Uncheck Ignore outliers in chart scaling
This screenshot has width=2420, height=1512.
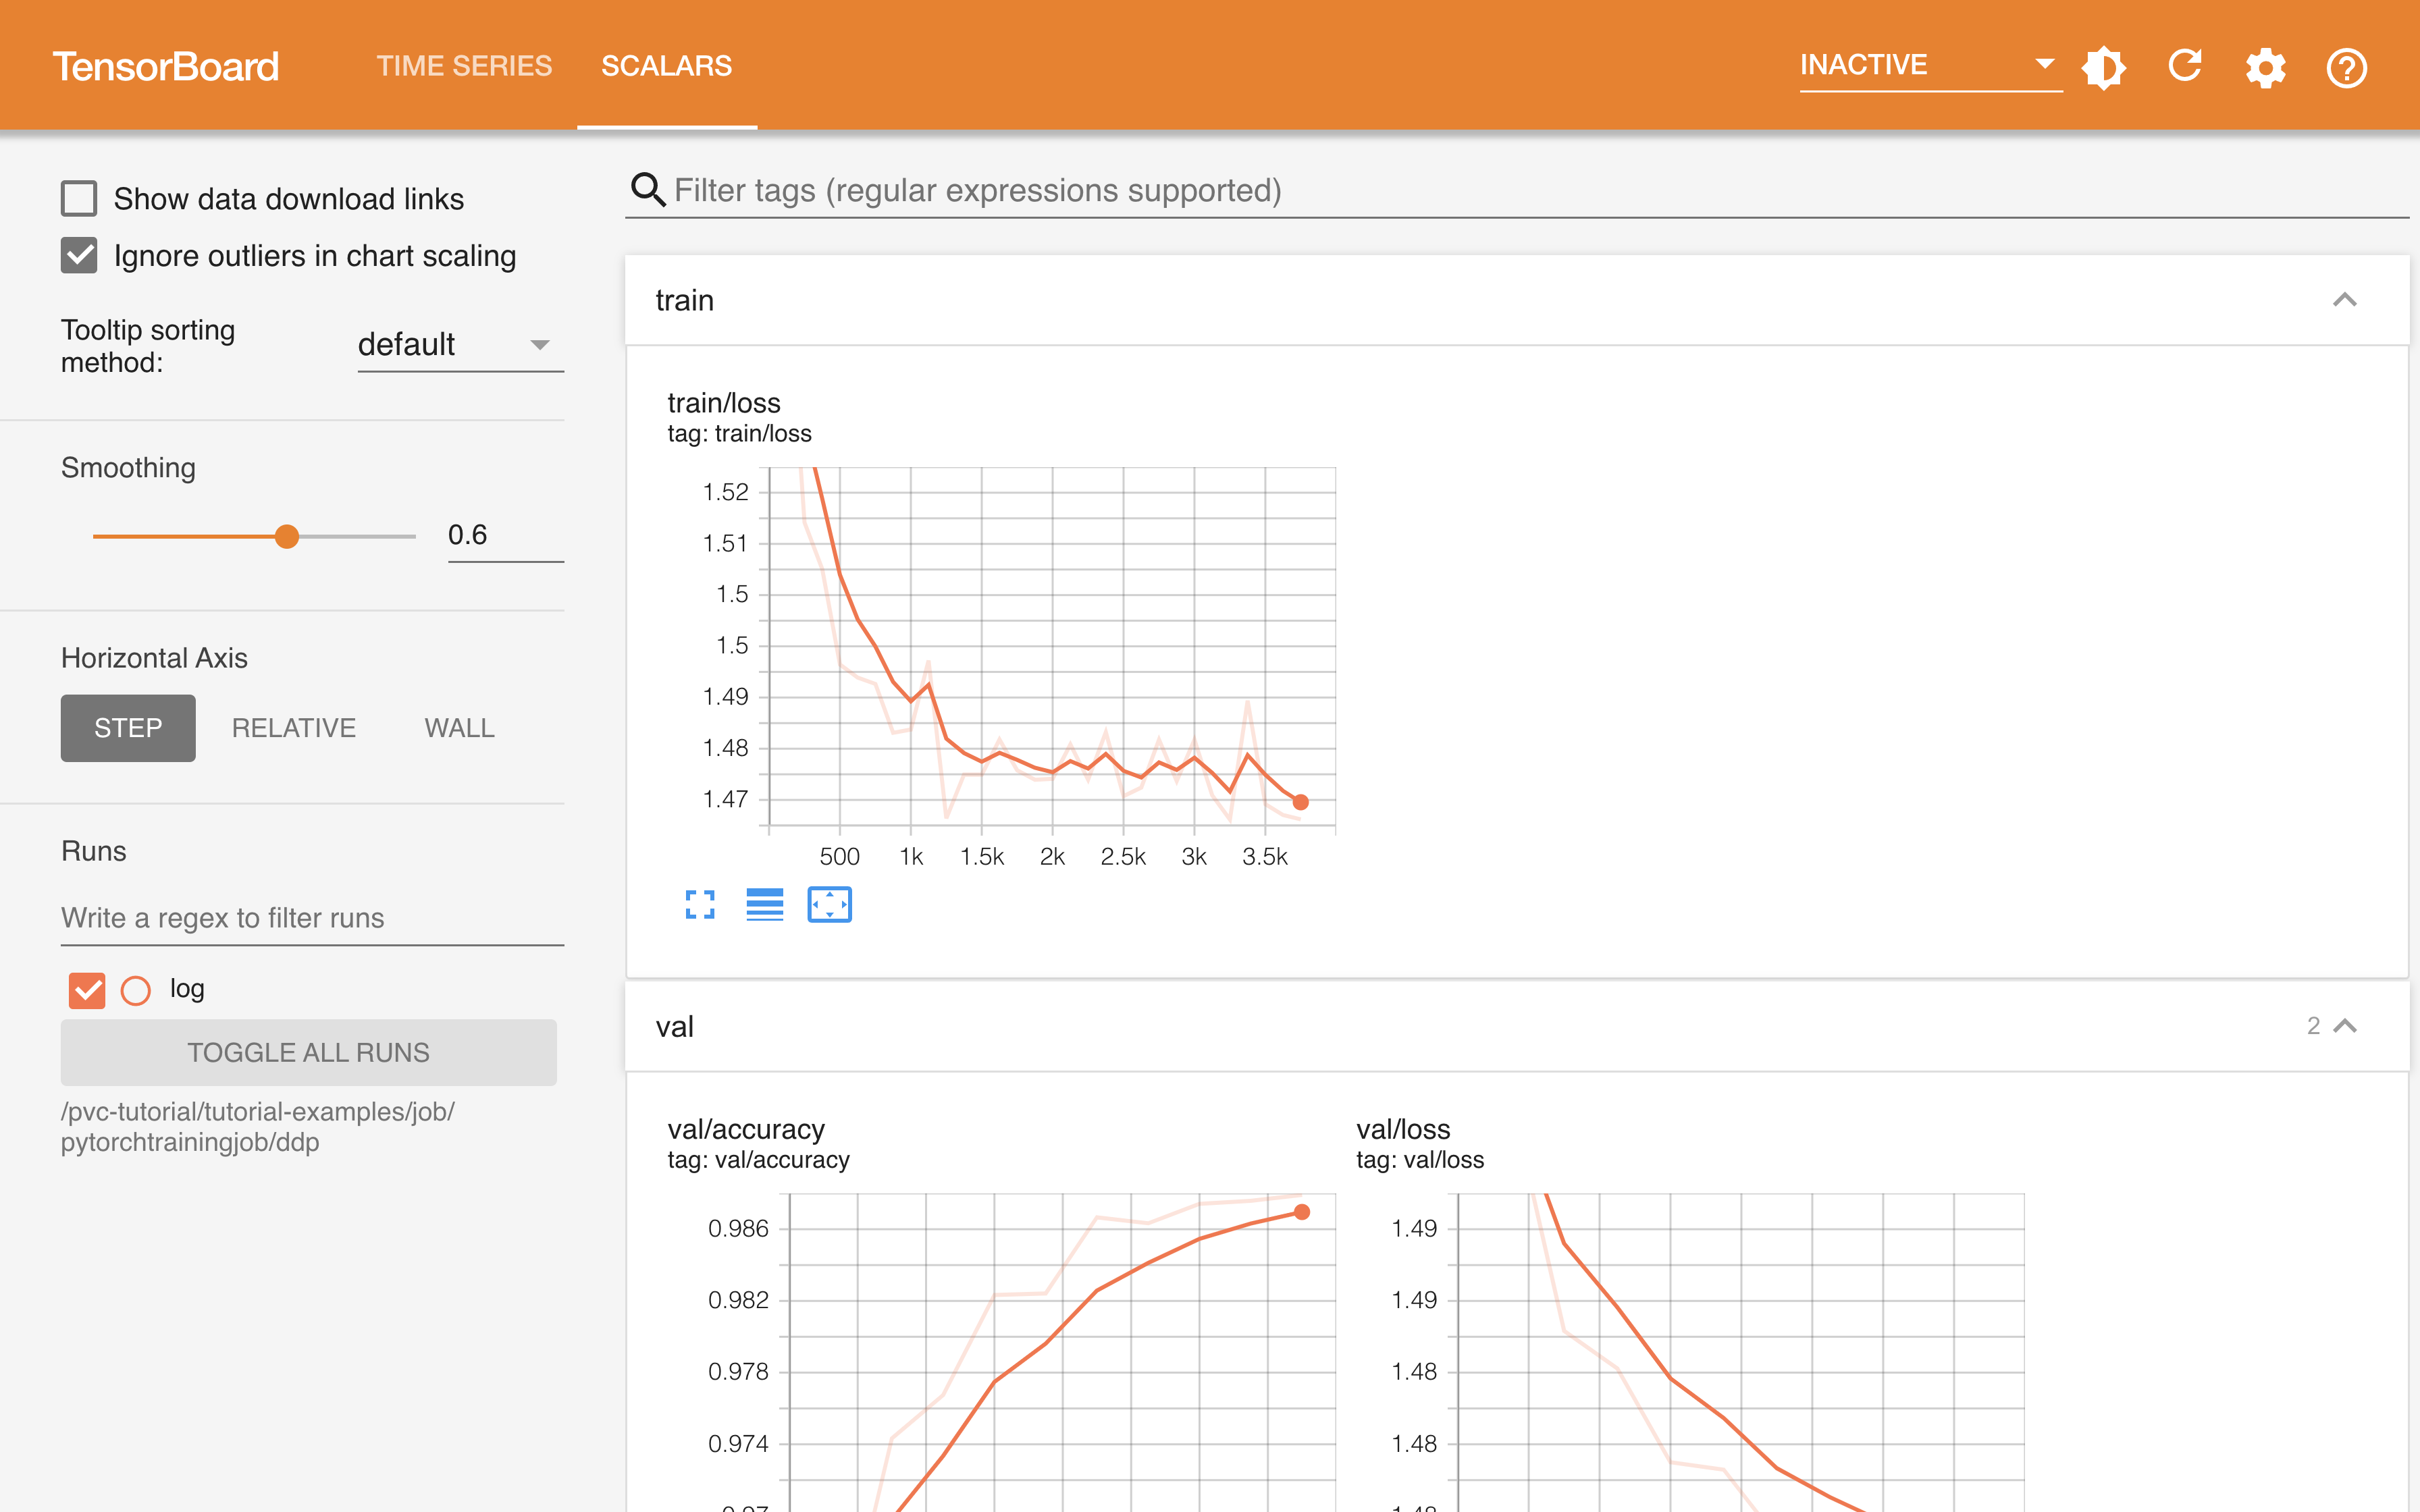point(79,255)
